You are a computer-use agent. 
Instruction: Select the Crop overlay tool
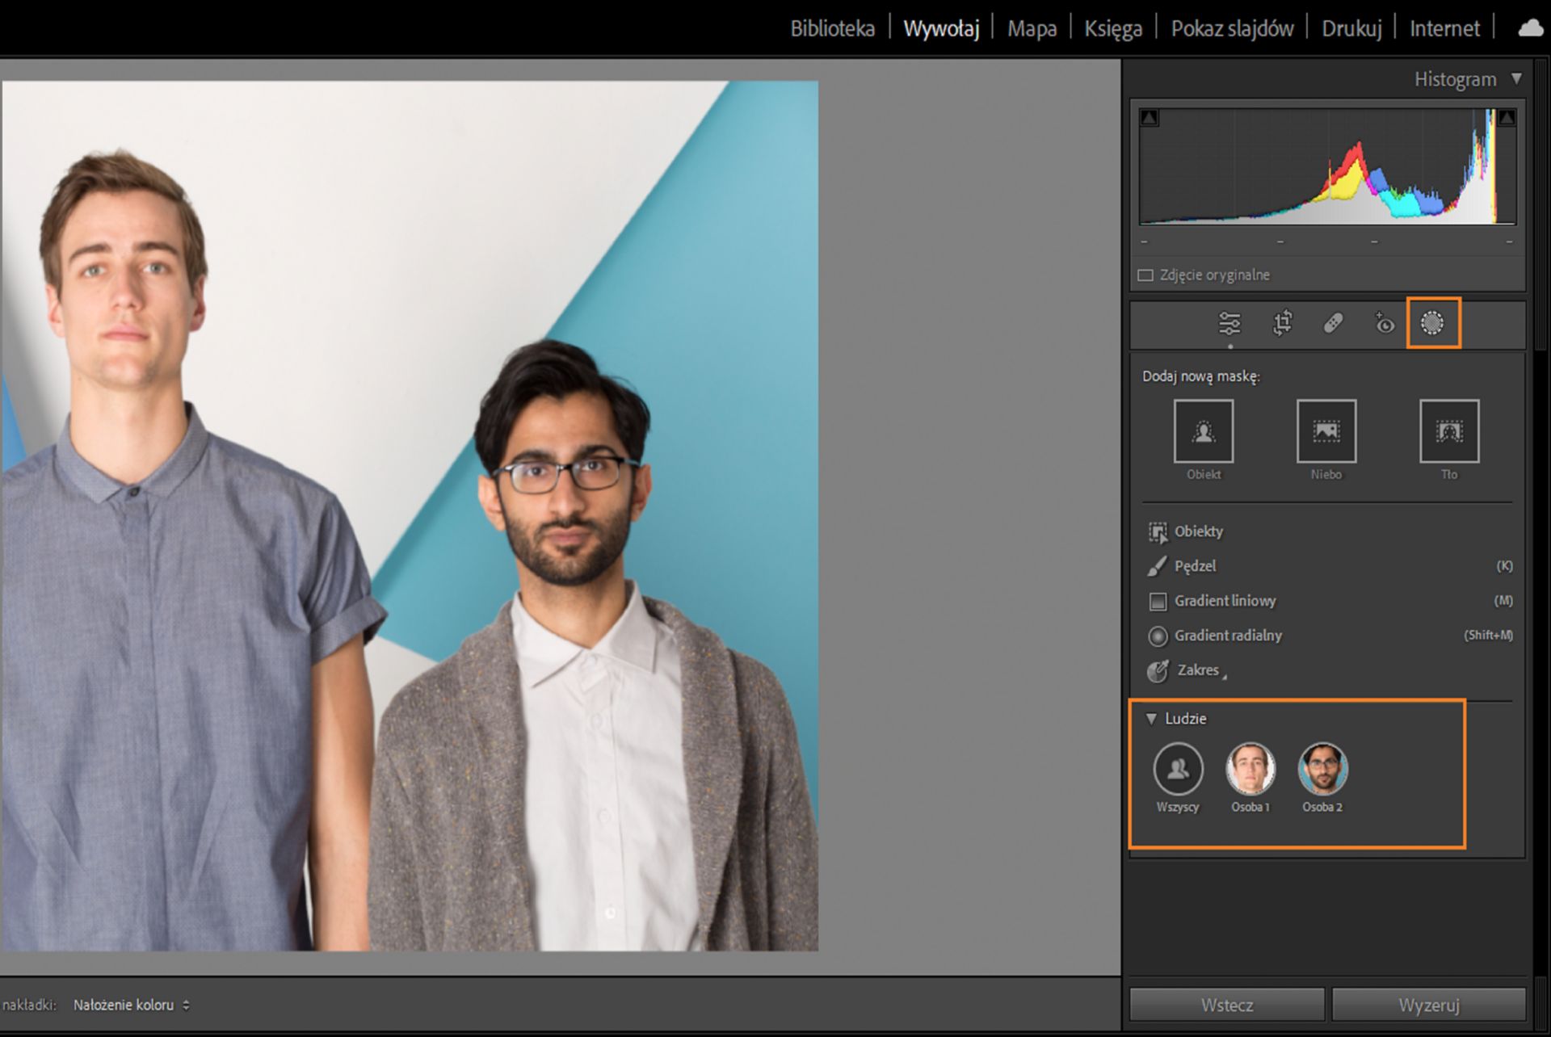tap(1282, 323)
